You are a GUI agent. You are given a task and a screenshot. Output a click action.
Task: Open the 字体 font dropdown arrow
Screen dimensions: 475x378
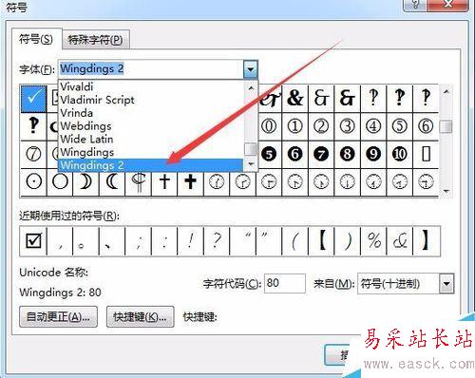[251, 69]
